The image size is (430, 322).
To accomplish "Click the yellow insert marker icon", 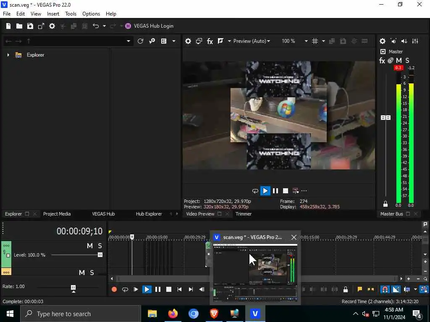I will pyautogui.click(x=359, y=289).
